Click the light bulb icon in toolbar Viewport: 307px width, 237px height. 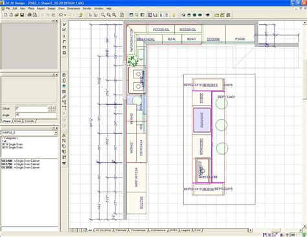pyautogui.click(x=174, y=15)
